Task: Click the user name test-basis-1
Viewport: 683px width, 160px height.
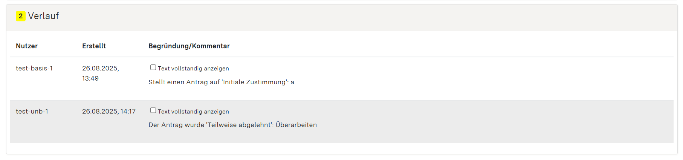Action: (x=34, y=68)
